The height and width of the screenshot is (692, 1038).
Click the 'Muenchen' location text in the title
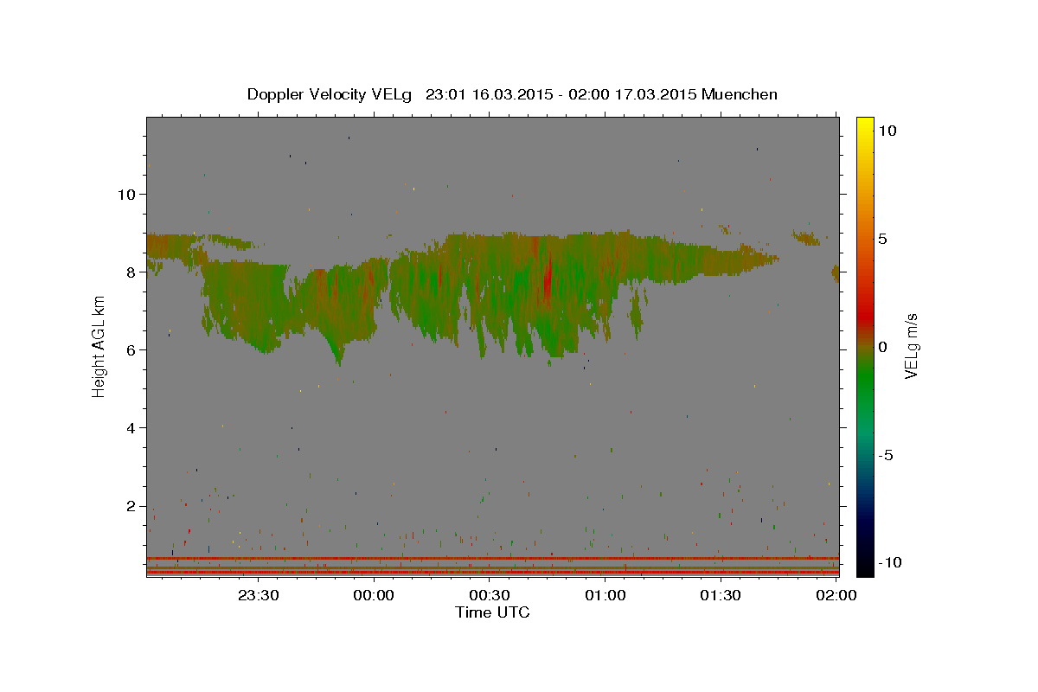pyautogui.click(x=740, y=94)
